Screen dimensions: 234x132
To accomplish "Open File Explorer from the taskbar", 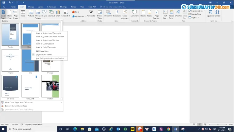I will [82, 129].
